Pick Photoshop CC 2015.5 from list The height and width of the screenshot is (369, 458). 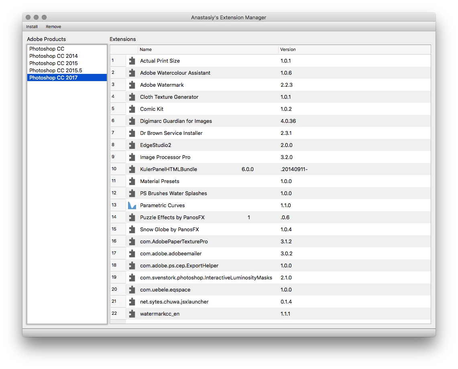67,70
